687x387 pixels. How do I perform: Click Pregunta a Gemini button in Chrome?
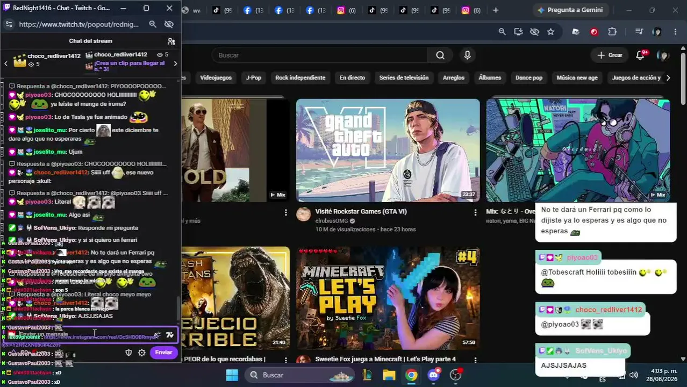570,10
